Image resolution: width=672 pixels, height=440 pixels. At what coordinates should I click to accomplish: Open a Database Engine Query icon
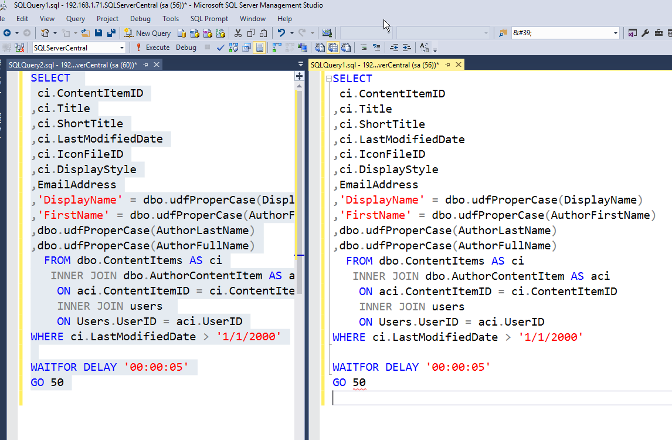pos(182,33)
